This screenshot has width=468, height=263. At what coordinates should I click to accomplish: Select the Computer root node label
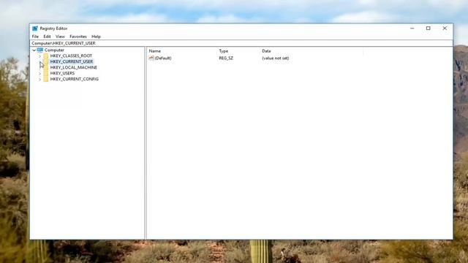[x=54, y=50]
